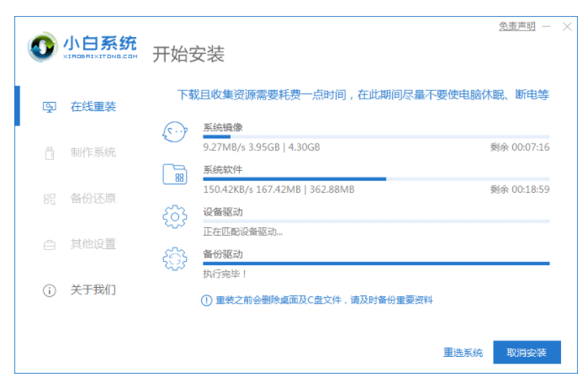
Task: Click the 制作系统 USB drive icon
Action: (x=49, y=152)
